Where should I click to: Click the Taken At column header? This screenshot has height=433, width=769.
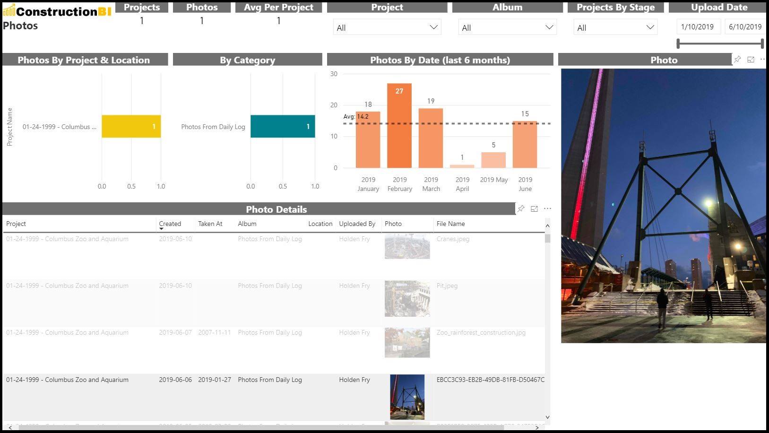click(210, 224)
